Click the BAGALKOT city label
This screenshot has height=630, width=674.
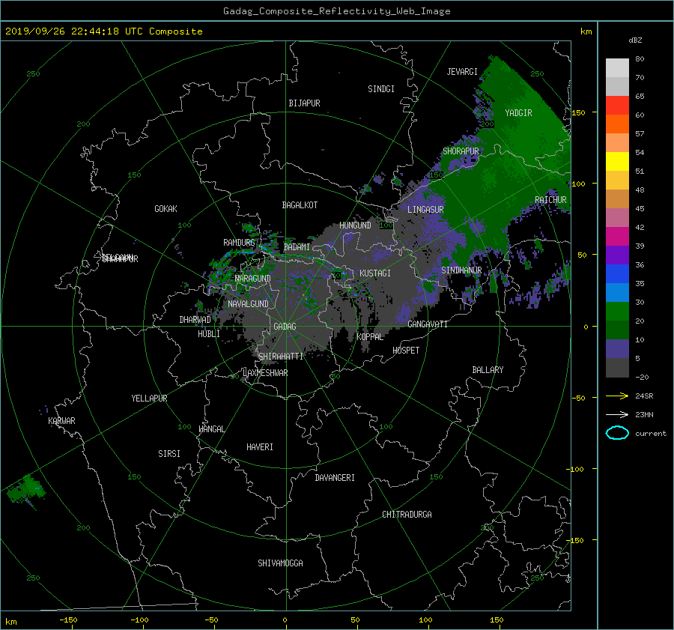(300, 205)
